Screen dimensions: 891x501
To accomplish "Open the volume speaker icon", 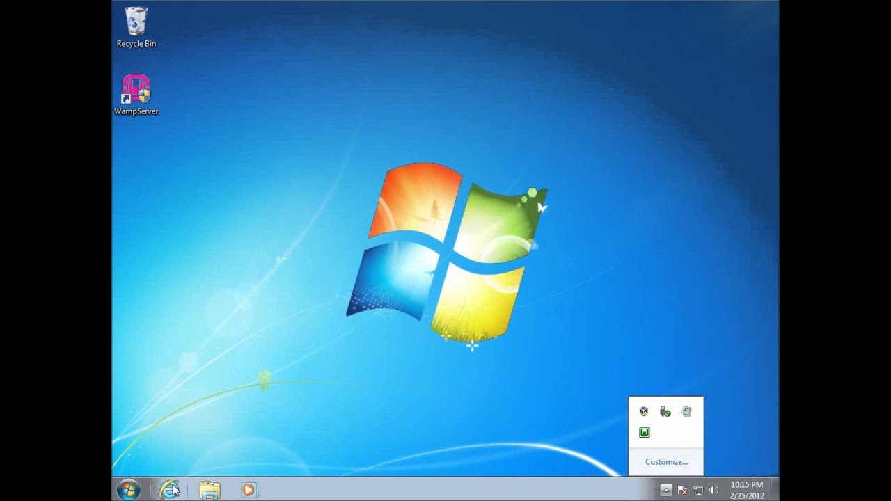I will pyautogui.click(x=713, y=490).
